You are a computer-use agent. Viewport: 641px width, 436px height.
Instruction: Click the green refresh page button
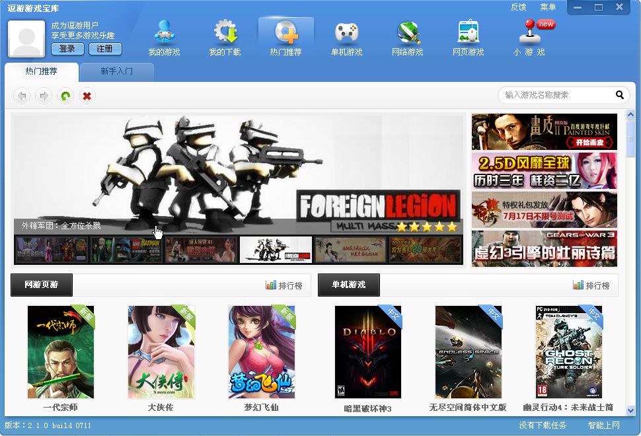65,96
